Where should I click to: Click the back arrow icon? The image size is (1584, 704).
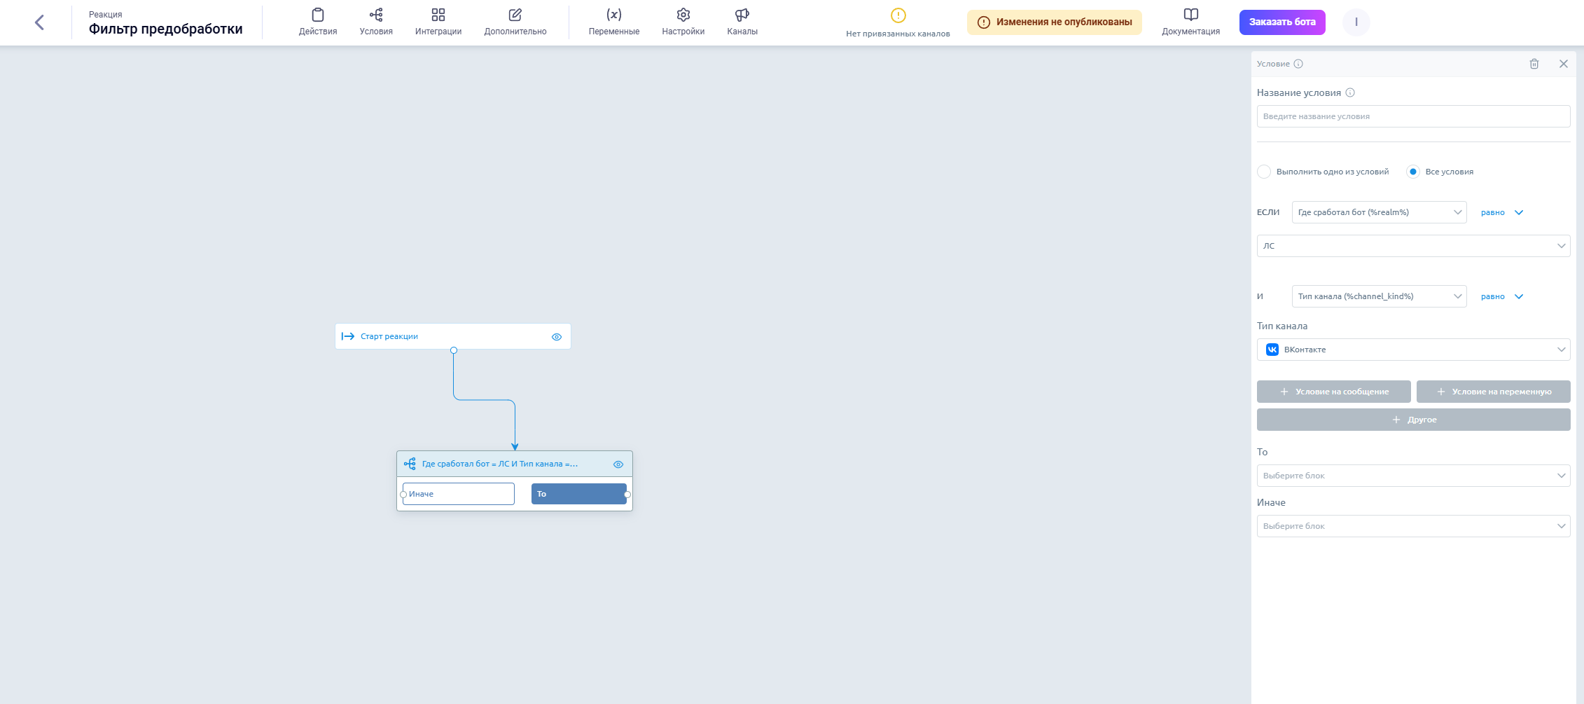(x=39, y=22)
